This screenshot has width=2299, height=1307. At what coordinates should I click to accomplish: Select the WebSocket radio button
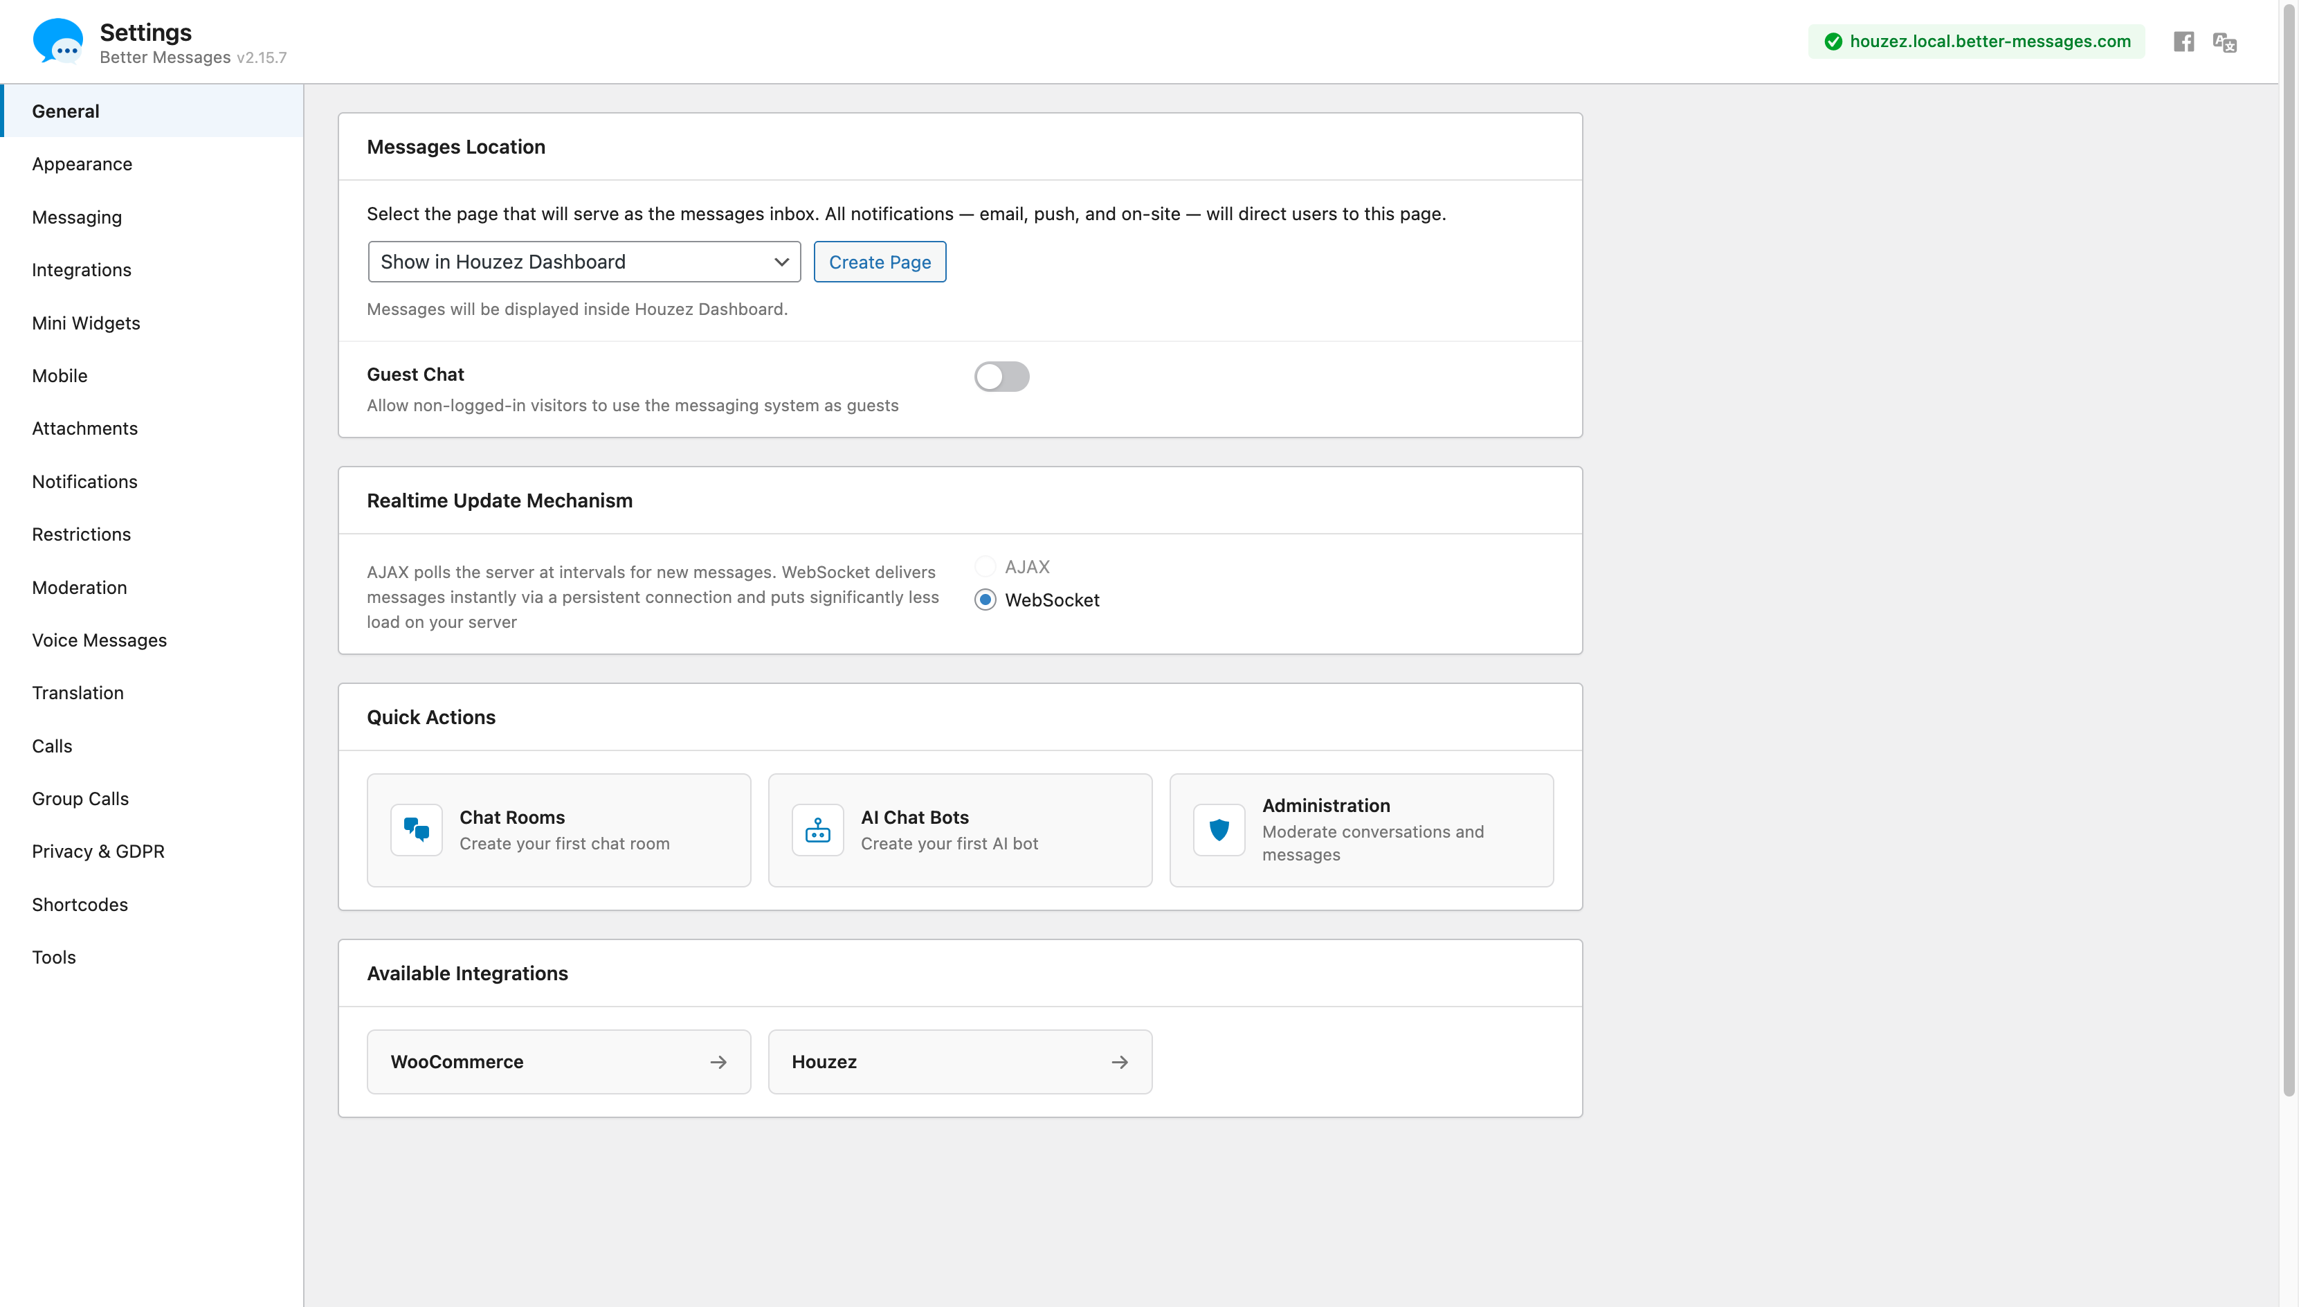point(985,600)
